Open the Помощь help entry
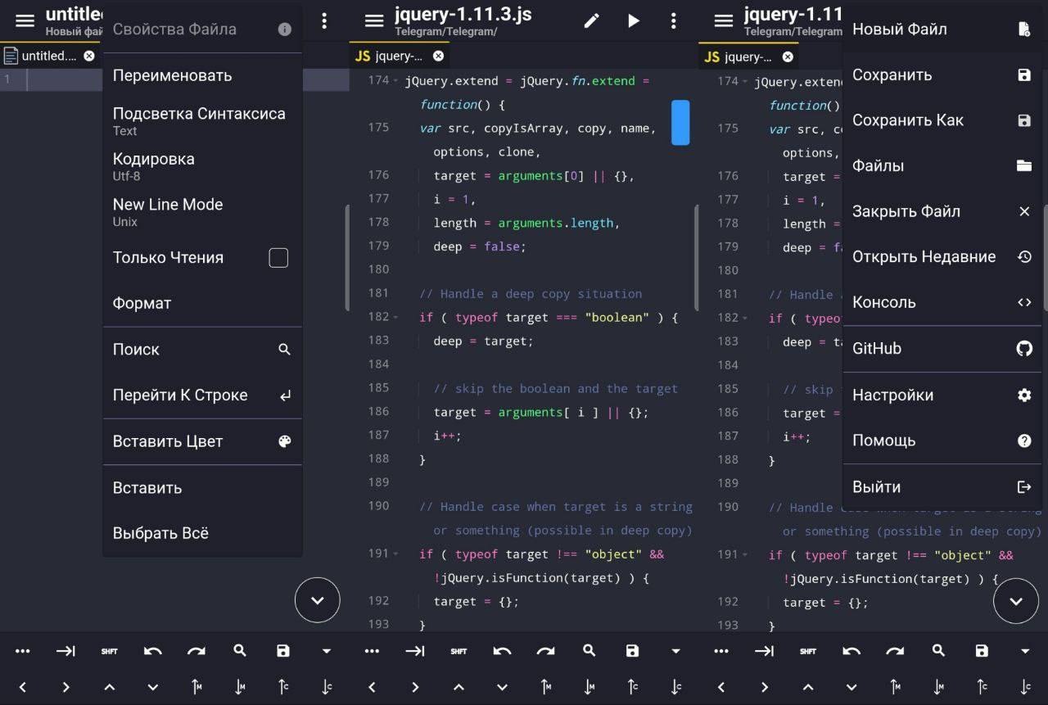This screenshot has height=705, width=1048. (942, 441)
